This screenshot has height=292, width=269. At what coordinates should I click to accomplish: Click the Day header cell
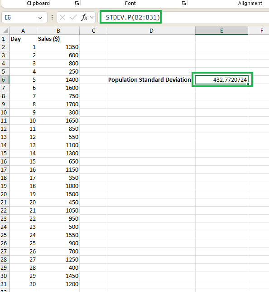pos(23,39)
